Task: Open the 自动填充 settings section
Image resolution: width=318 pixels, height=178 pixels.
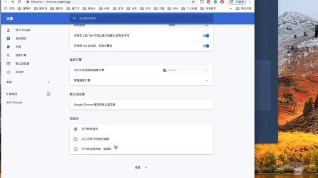Action: coord(21,39)
